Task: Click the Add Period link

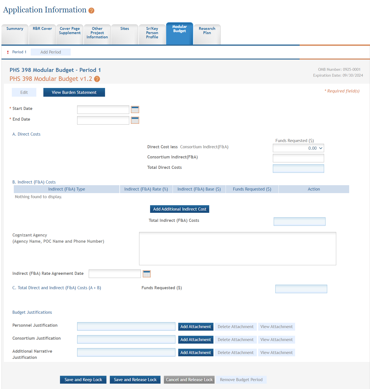Action: click(x=51, y=52)
